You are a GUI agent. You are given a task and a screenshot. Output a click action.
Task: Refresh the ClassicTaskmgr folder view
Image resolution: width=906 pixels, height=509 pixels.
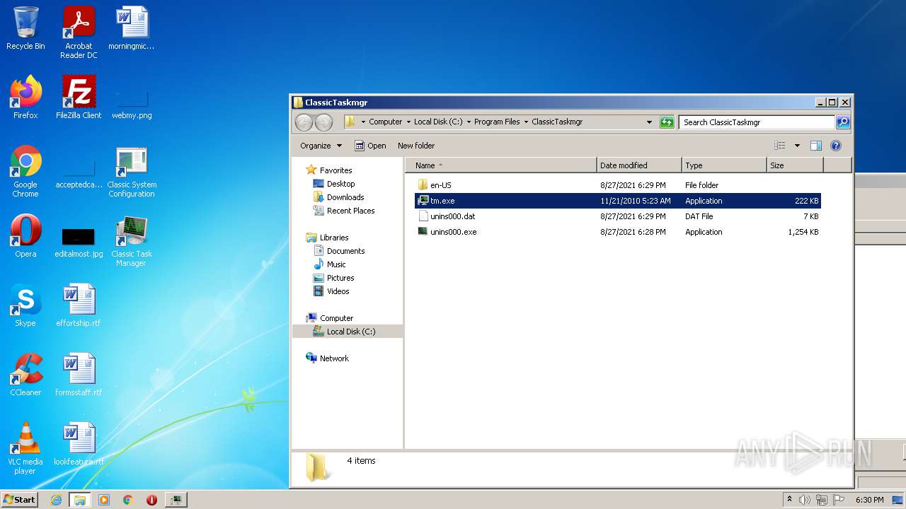pyautogui.click(x=667, y=122)
